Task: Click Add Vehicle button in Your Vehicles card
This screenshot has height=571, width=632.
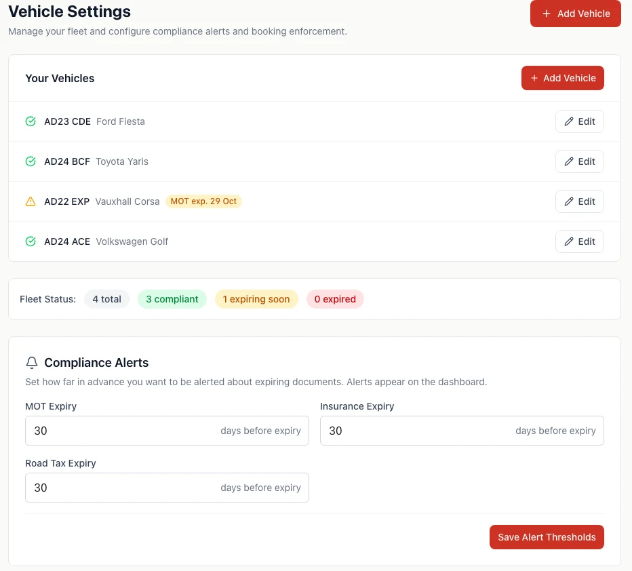Action: point(562,78)
